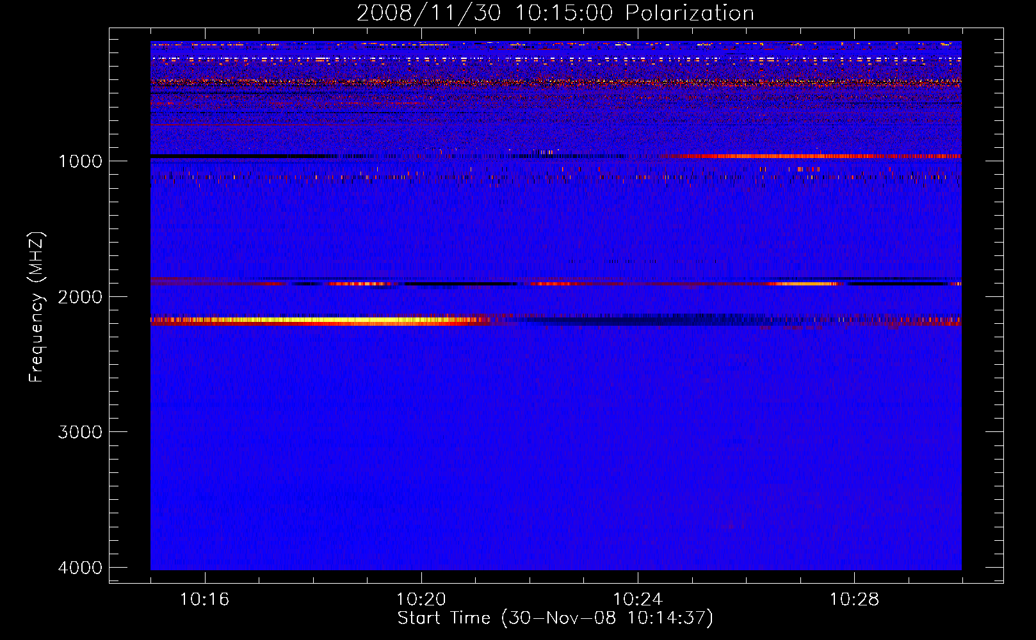Screen dimensions: 1036x640
Task: Click the 10:20 time tick label
Action: (x=421, y=600)
